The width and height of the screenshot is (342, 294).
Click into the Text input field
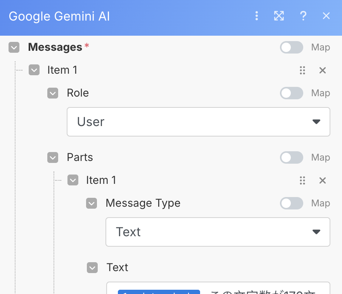[x=218, y=288]
